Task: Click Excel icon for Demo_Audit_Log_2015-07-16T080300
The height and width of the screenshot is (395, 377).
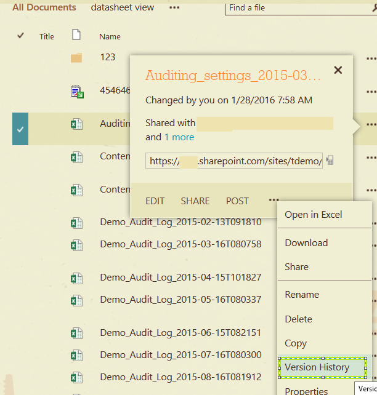Action: coord(76,356)
